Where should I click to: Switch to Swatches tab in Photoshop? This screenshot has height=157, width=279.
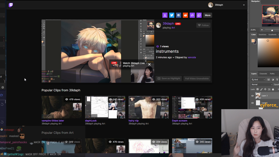point(262,34)
